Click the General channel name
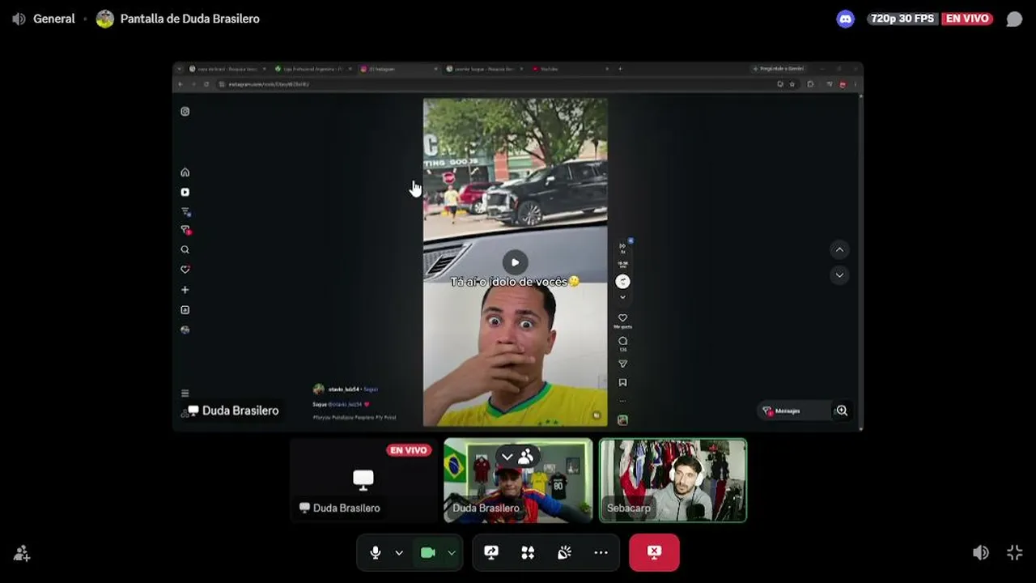This screenshot has height=583, width=1036. click(54, 19)
